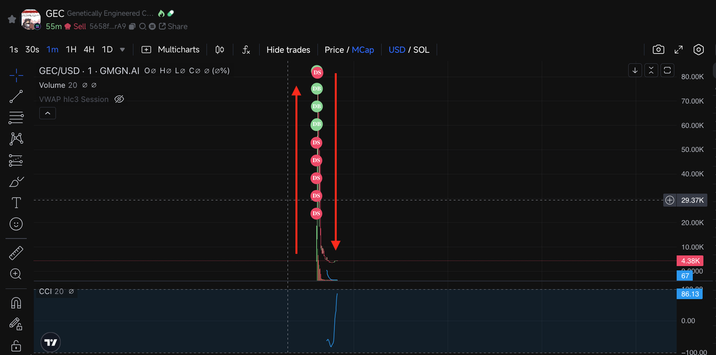Click the blue 67 volume value label
This screenshot has height=355, width=716.
pos(685,276)
